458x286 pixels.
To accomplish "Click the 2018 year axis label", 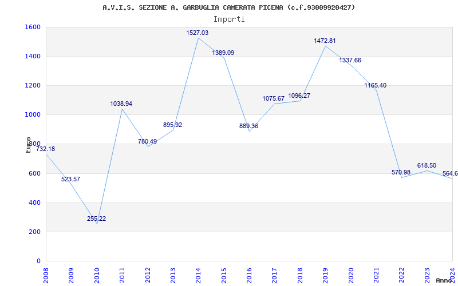I will click(x=300, y=275).
